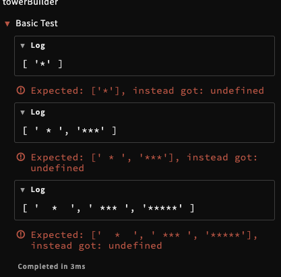
Task: Click the error message expecting the three-row tower
Action: tap(144, 240)
